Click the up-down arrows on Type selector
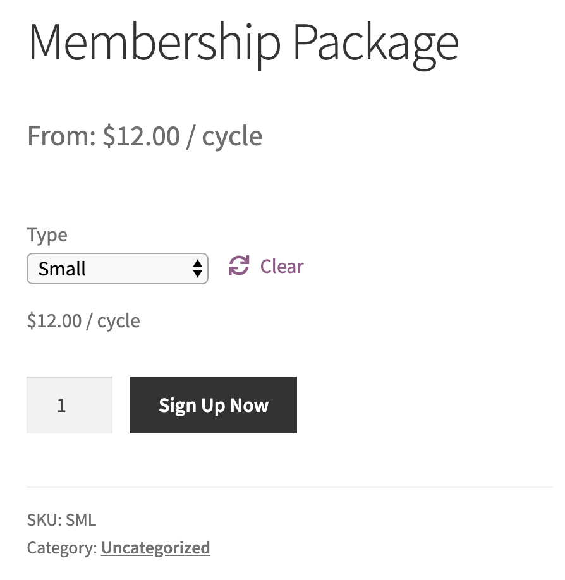565x580 pixels. pyautogui.click(x=198, y=268)
